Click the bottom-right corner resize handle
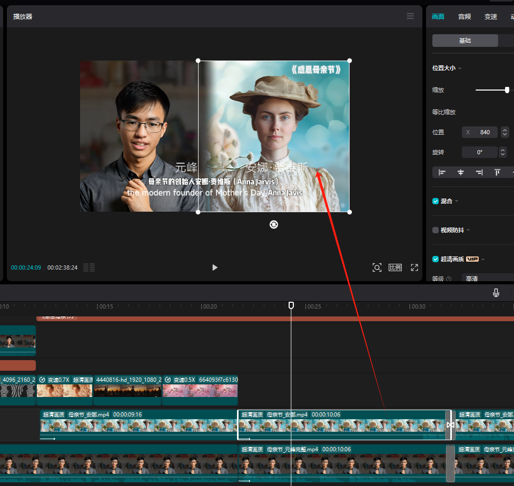This screenshot has height=486, width=514. pos(350,212)
